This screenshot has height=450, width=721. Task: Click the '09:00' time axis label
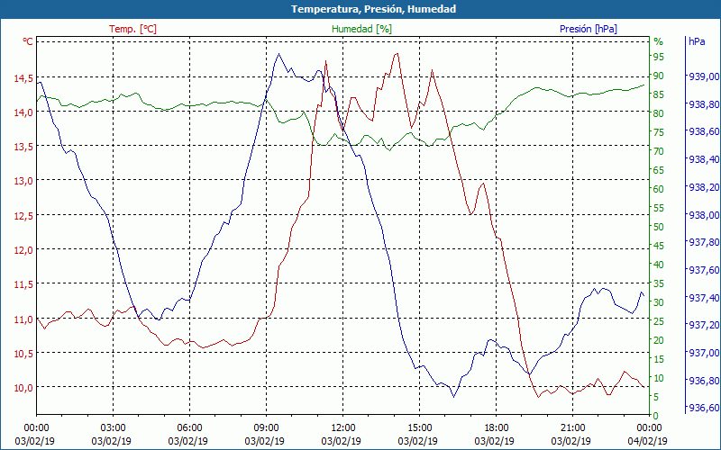coord(266,429)
